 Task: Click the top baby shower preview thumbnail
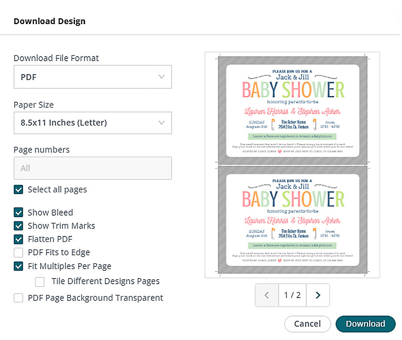point(293,110)
